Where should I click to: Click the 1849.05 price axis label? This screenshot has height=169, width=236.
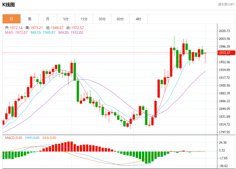[224, 109]
